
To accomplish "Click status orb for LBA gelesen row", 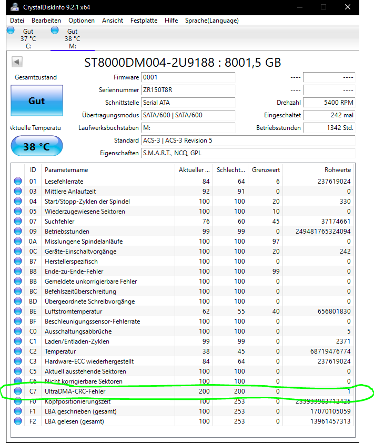I will point(18,421).
